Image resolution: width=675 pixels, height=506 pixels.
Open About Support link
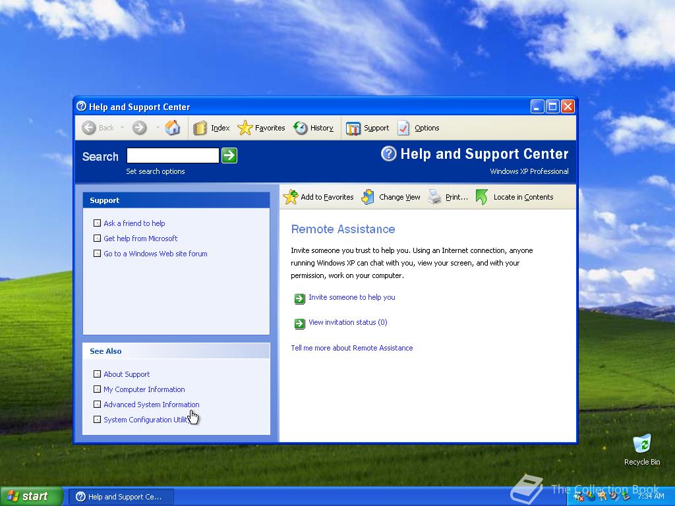127,374
